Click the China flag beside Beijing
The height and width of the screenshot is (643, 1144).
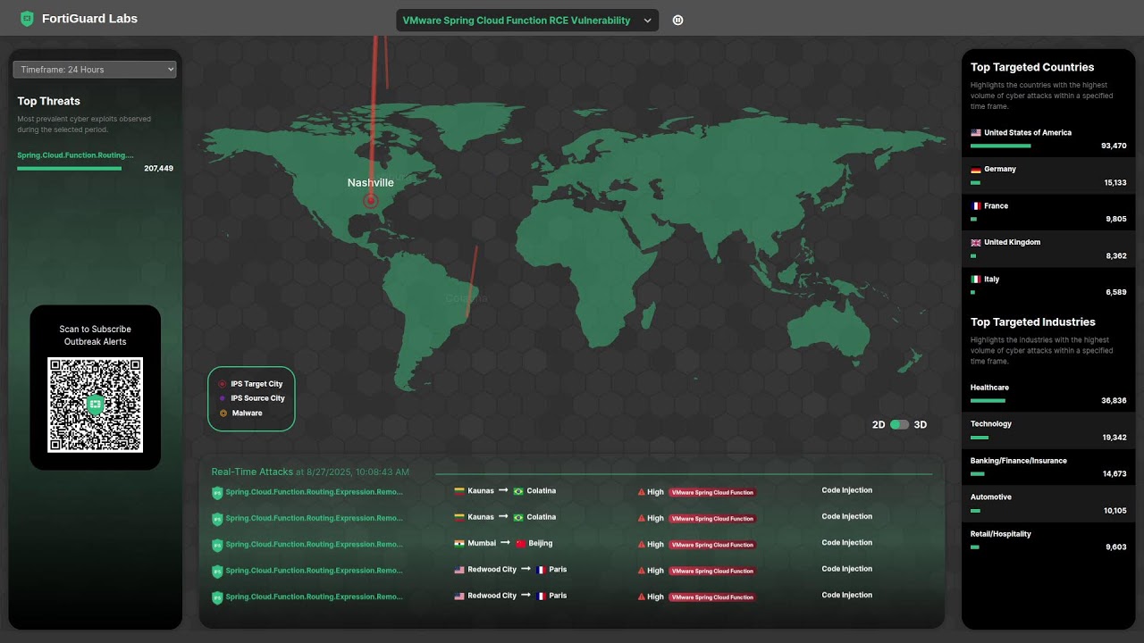click(521, 543)
